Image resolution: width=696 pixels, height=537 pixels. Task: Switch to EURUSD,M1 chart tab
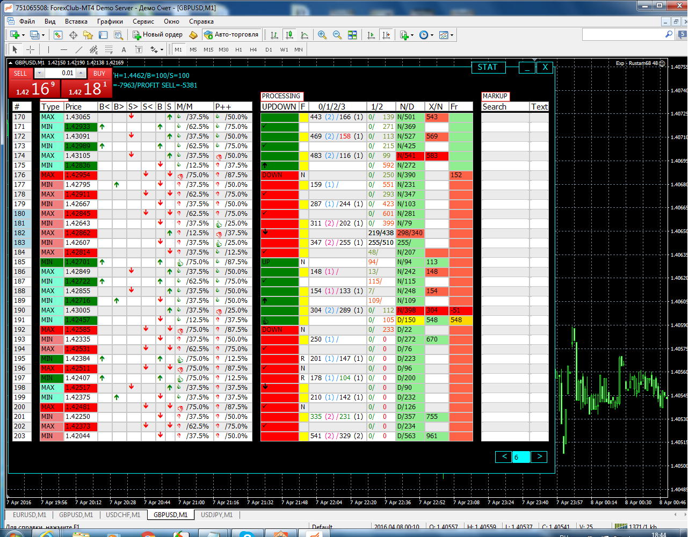pyautogui.click(x=30, y=514)
